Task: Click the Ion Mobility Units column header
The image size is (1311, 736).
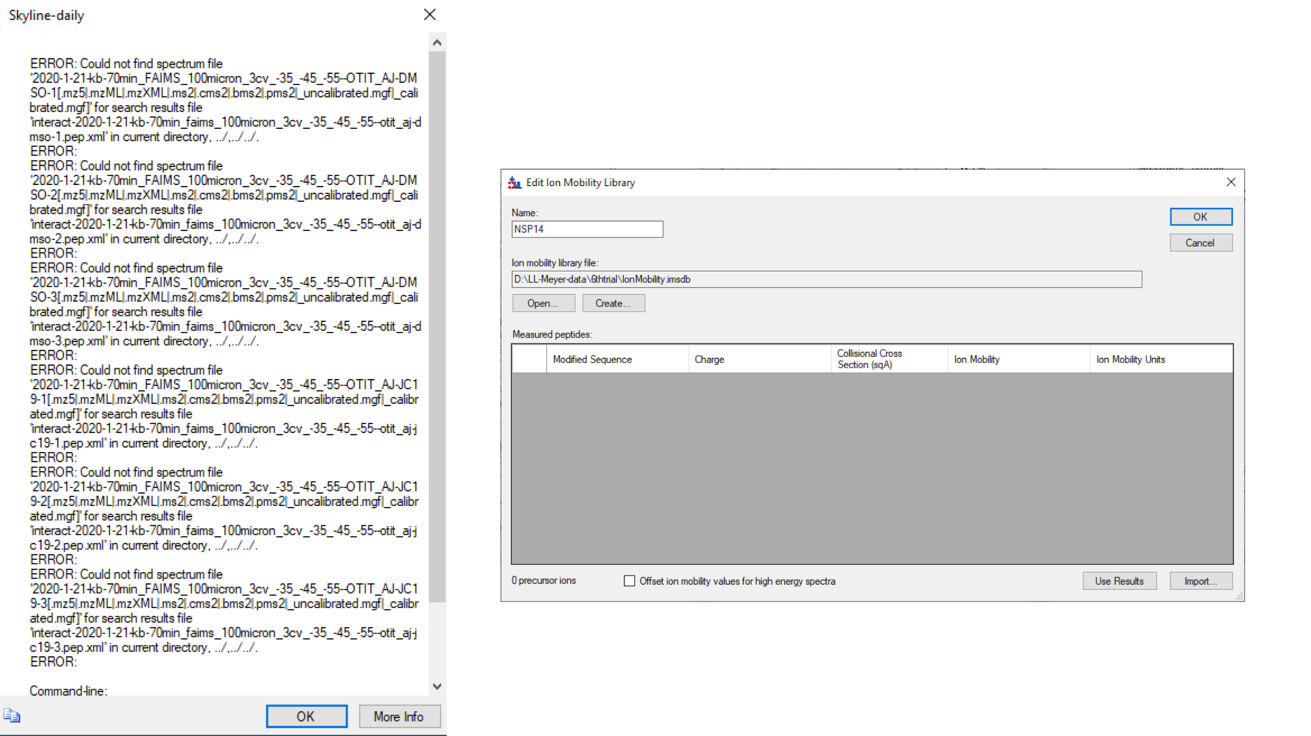Action: [x=1160, y=359]
